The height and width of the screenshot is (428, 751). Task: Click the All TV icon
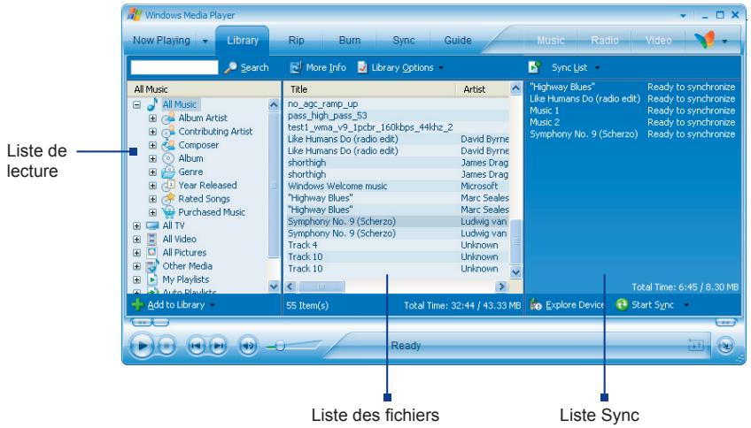click(x=152, y=225)
